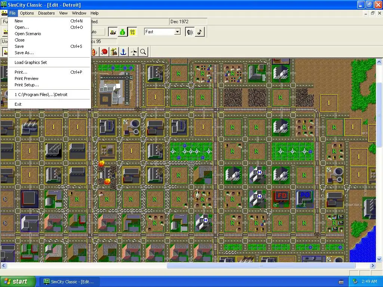Open the Disasters menu

46,13
